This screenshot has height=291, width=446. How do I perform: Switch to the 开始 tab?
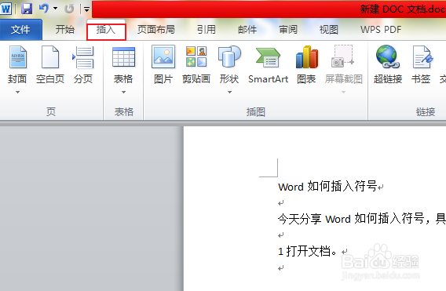[x=65, y=30]
